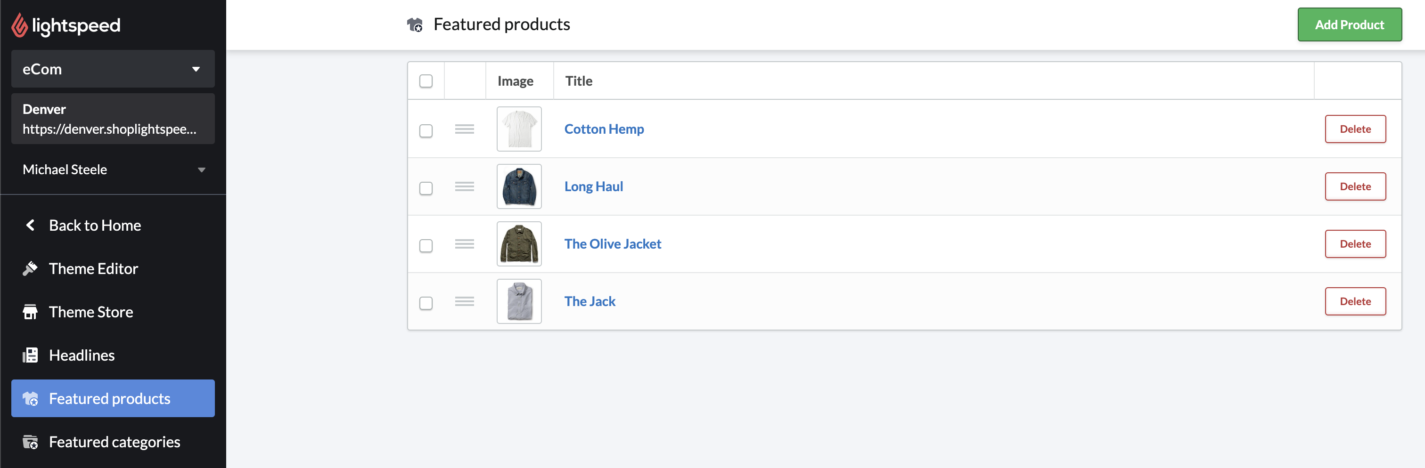This screenshot has width=1425, height=468.
Task: Click the Lightspeed flame logo icon
Action: point(19,25)
